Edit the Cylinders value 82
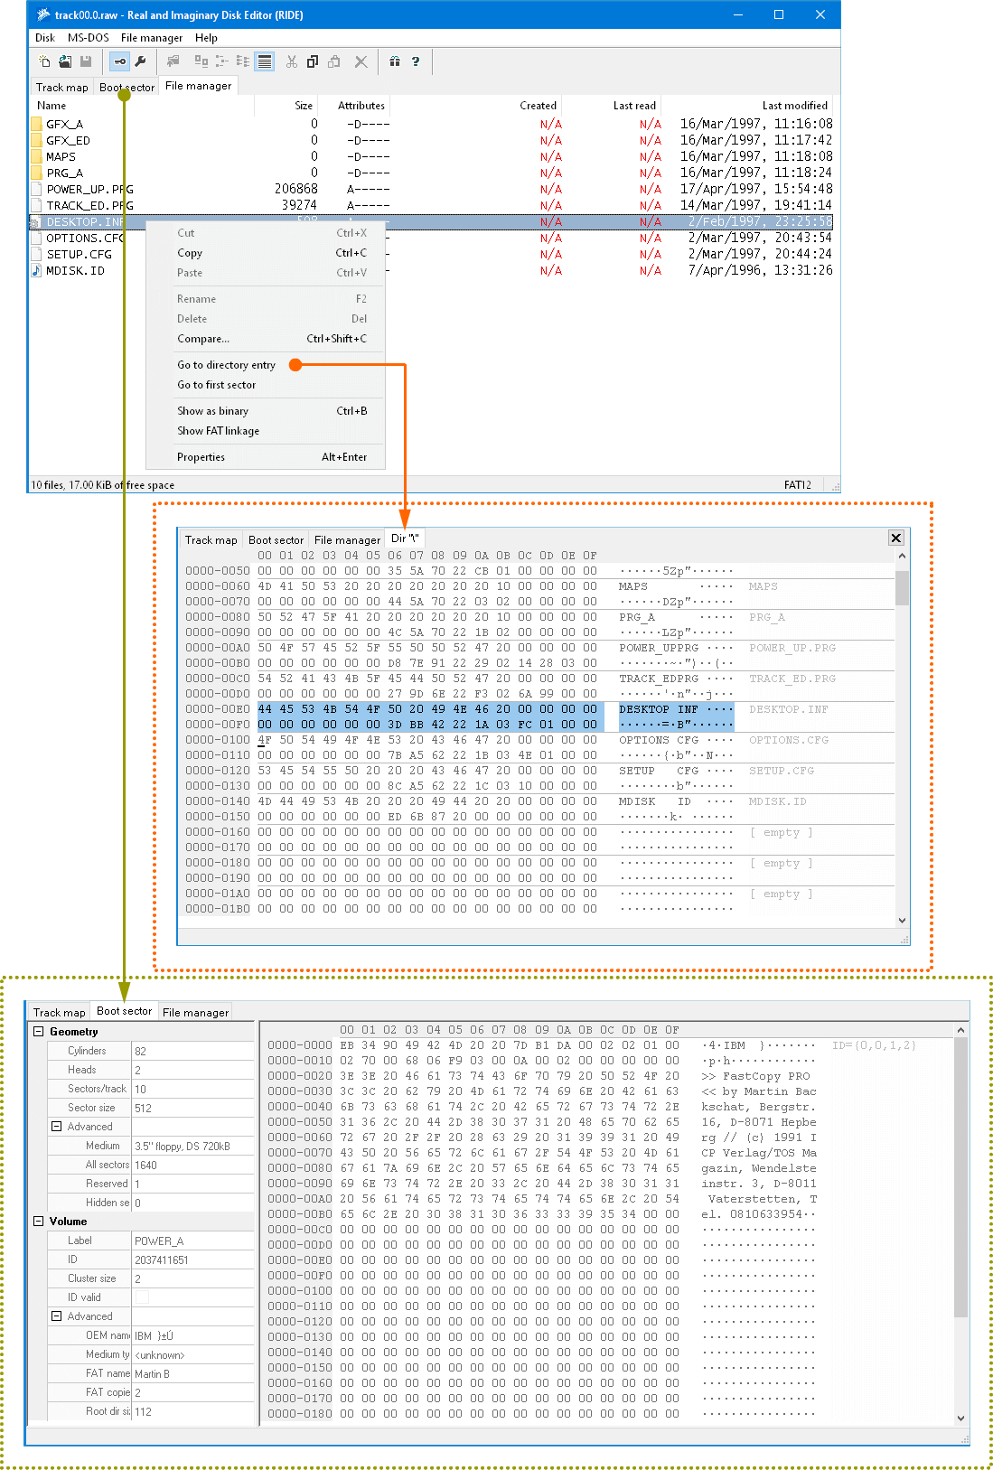The height and width of the screenshot is (1470, 993). click(192, 1051)
